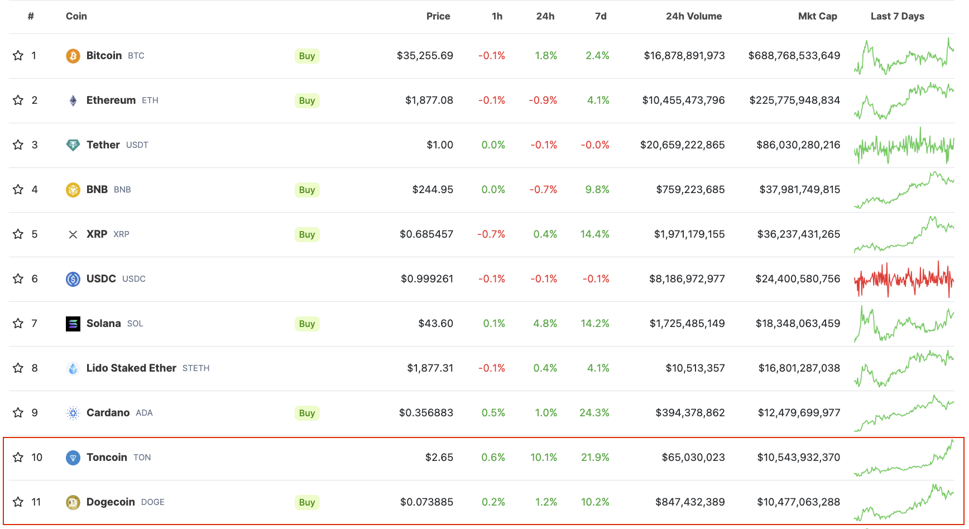Click Buy in the Solana row

pos(307,324)
